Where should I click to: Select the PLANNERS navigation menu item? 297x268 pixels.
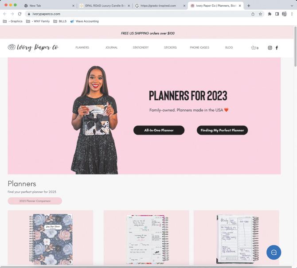point(82,47)
